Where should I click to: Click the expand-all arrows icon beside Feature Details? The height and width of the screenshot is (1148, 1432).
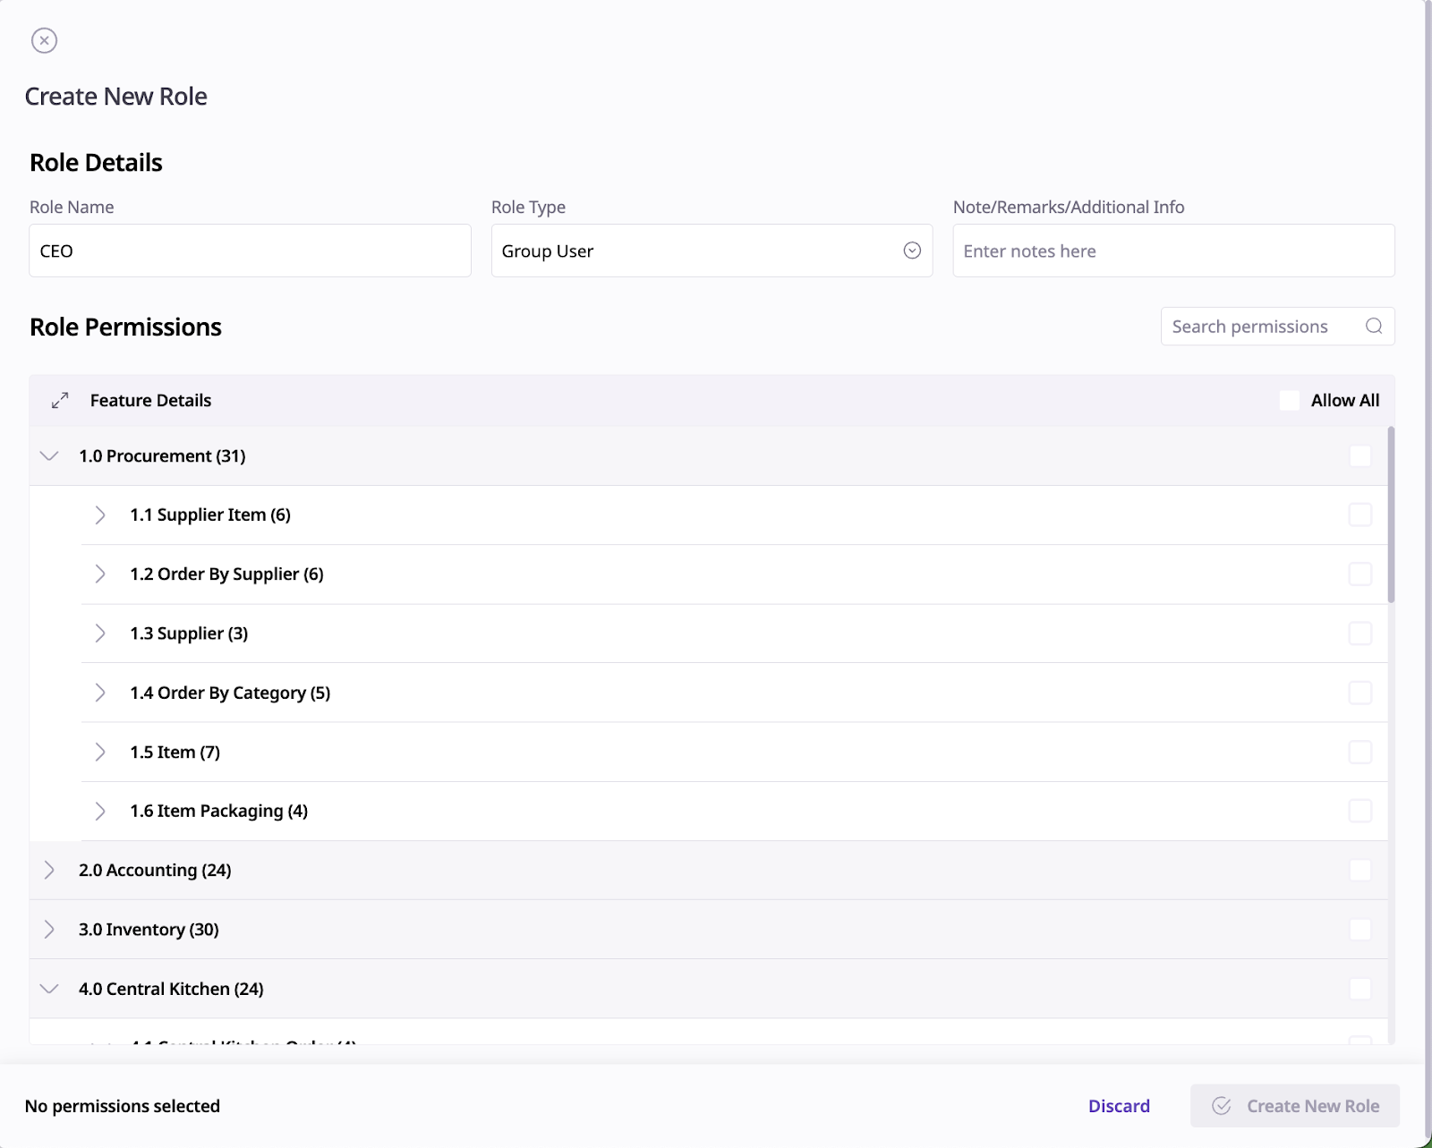click(60, 401)
